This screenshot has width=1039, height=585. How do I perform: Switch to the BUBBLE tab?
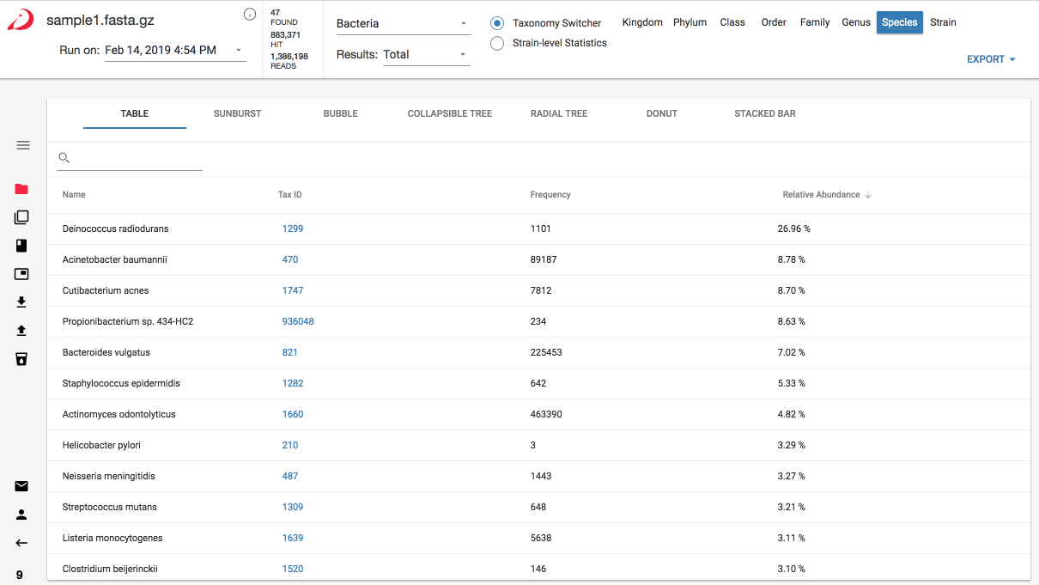point(341,113)
